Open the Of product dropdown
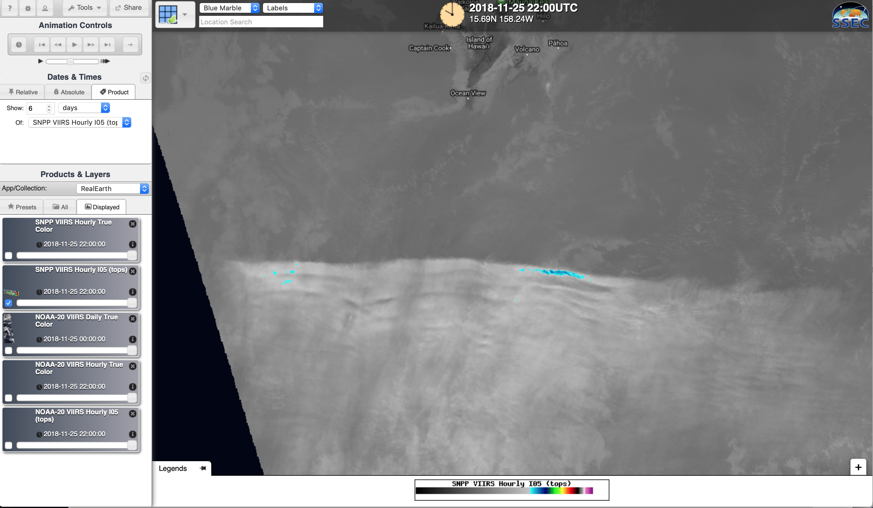The height and width of the screenshot is (508, 873). pyautogui.click(x=80, y=122)
